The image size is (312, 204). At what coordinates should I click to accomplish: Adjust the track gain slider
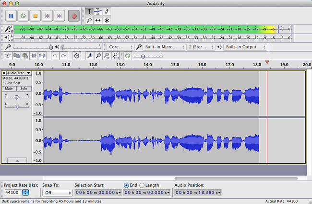[x=16, y=97]
